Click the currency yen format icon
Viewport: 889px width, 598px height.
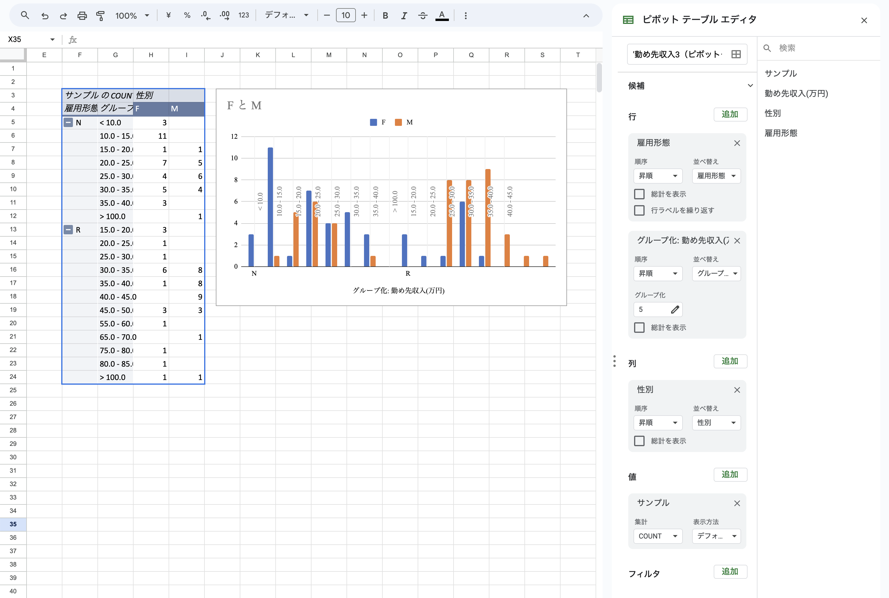pyautogui.click(x=168, y=15)
